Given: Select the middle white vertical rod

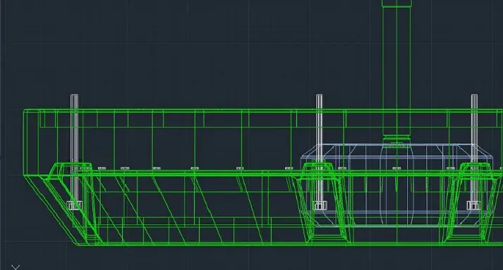Looking at the screenshot, I should pos(319,152).
